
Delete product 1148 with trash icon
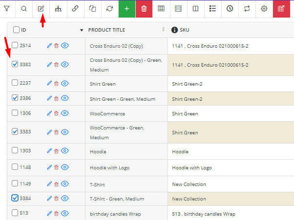(x=56, y=167)
